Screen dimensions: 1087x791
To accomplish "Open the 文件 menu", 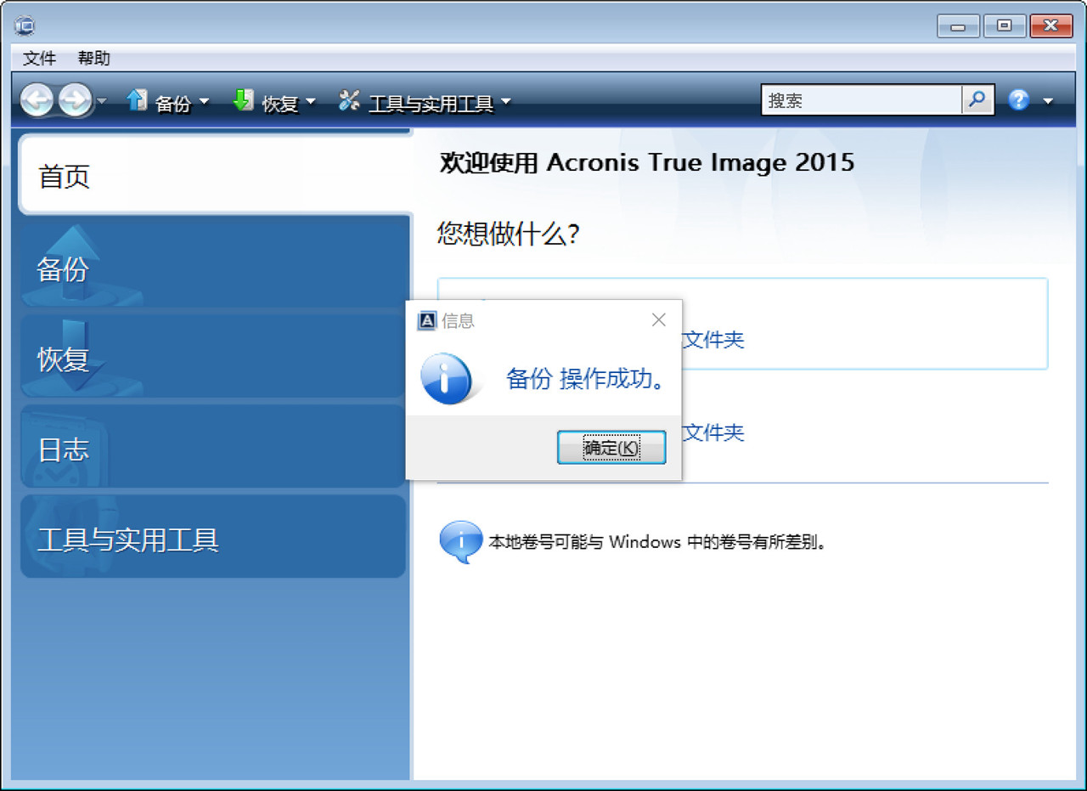I will click(x=38, y=58).
